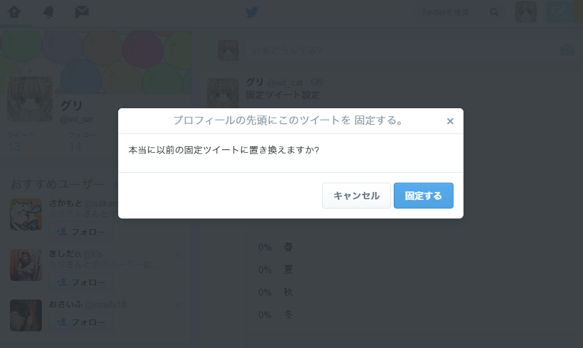Image resolution: width=583 pixels, height=348 pixels.
Task: Follow きしだ with フォロー button
Action: coord(81,282)
